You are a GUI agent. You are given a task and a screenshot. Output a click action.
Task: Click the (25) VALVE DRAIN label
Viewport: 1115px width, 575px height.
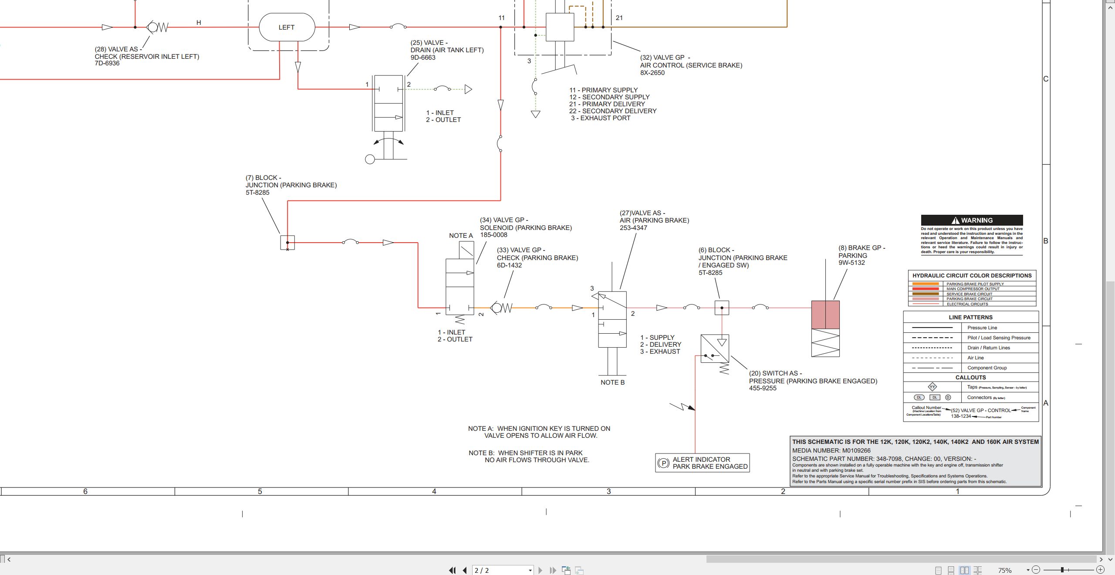point(447,50)
